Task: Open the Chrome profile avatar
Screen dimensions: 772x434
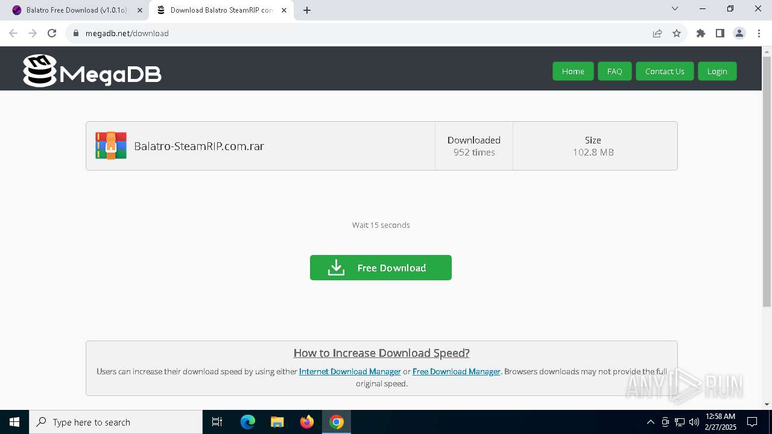Action: [x=739, y=33]
